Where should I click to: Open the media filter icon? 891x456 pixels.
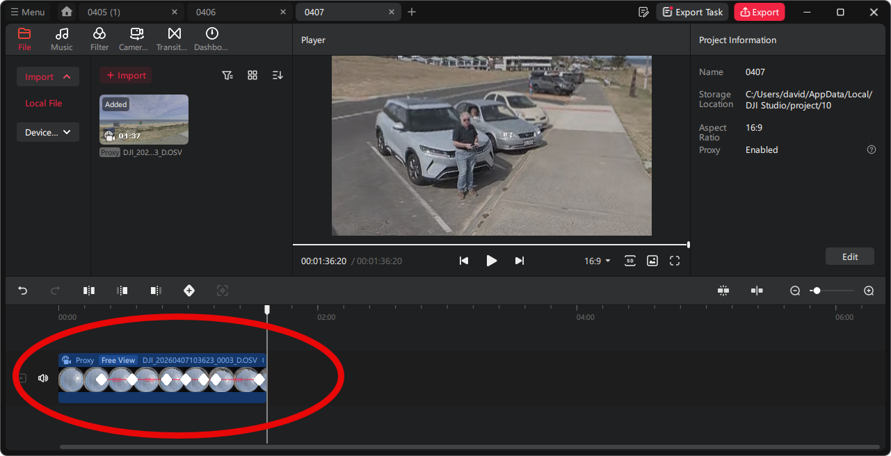227,75
